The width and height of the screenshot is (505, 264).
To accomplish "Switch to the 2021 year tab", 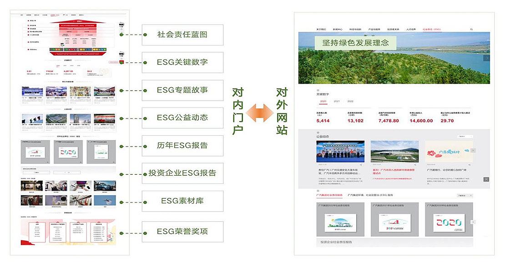I will coord(337,102).
